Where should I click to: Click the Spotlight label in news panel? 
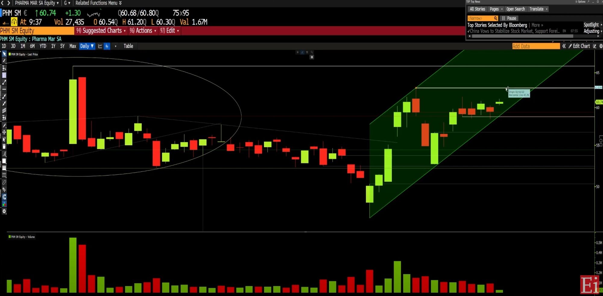[x=591, y=25]
